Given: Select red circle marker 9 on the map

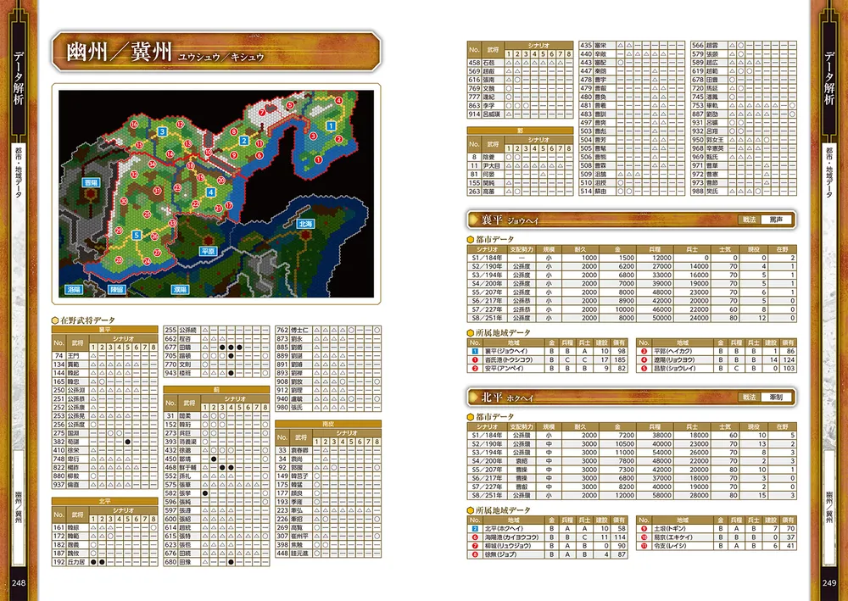Looking at the screenshot, I should tap(234, 155).
